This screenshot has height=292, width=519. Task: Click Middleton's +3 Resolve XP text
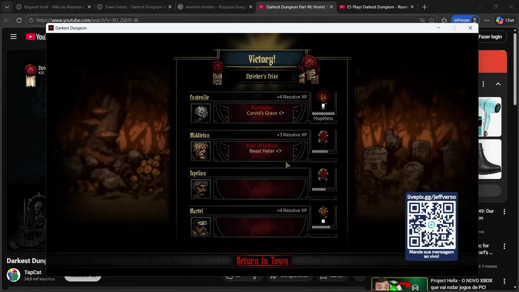tap(292, 135)
